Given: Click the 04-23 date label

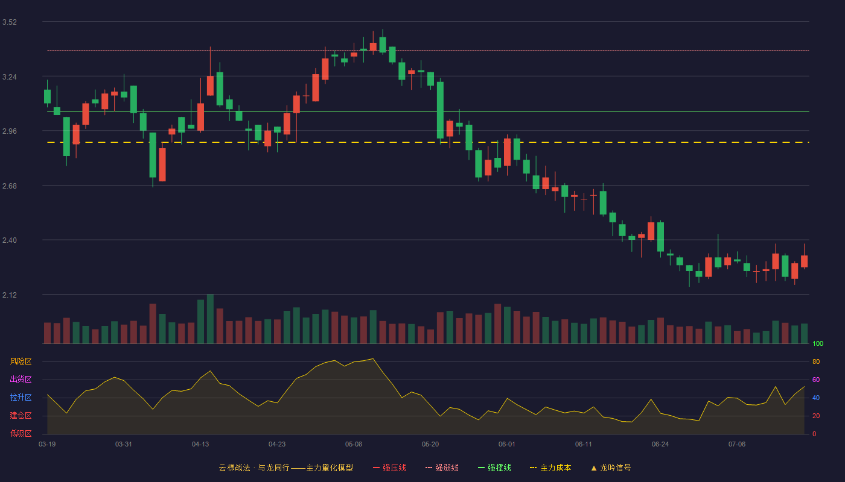Looking at the screenshot, I should pyautogui.click(x=277, y=444).
